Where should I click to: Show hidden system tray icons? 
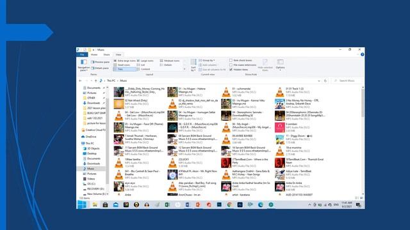[309, 205]
